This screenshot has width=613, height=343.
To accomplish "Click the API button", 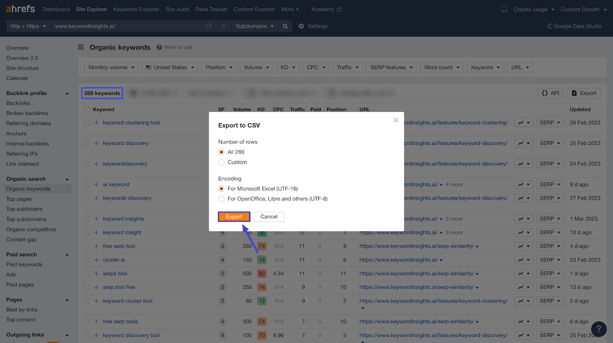I will 551,93.
